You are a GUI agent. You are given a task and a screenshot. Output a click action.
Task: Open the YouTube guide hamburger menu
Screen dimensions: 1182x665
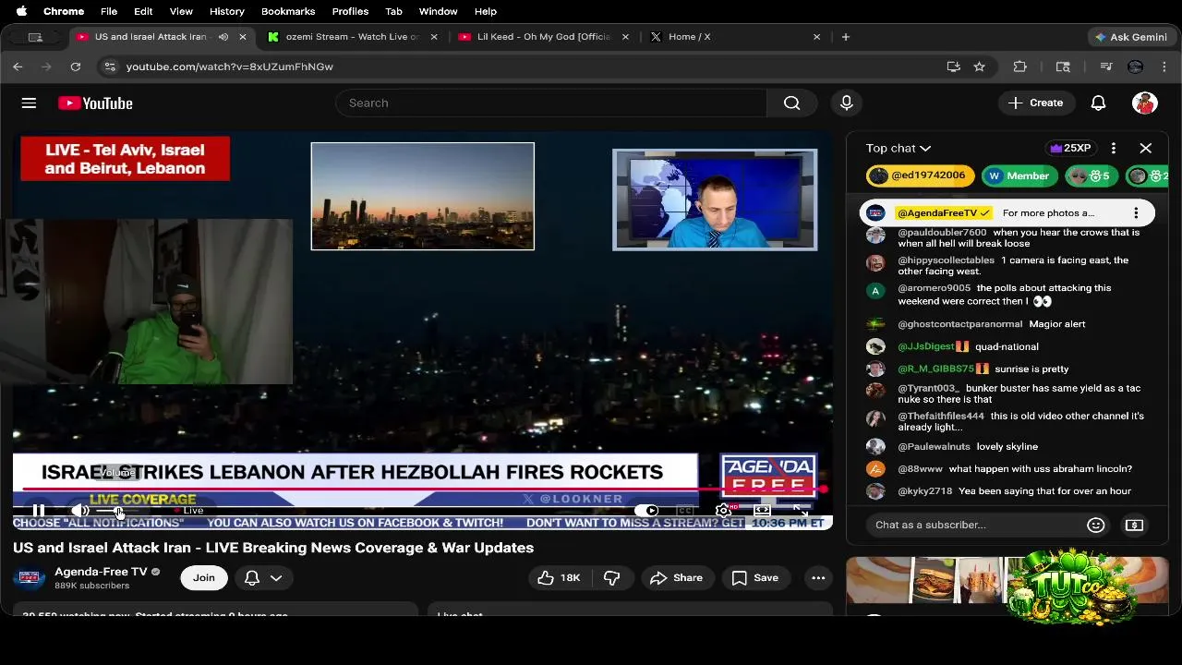point(29,103)
